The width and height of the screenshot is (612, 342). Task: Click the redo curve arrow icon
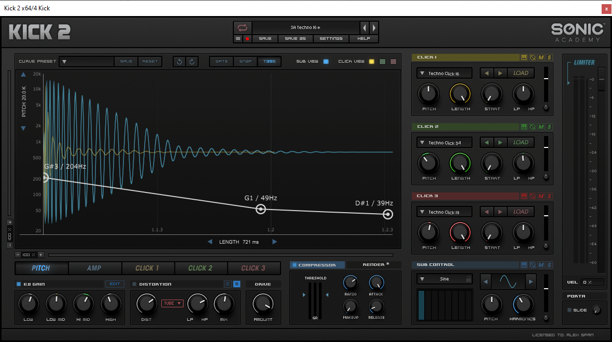coord(192,62)
